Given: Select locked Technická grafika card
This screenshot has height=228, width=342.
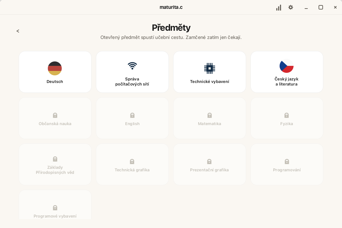Looking at the screenshot, I should coord(132,164).
